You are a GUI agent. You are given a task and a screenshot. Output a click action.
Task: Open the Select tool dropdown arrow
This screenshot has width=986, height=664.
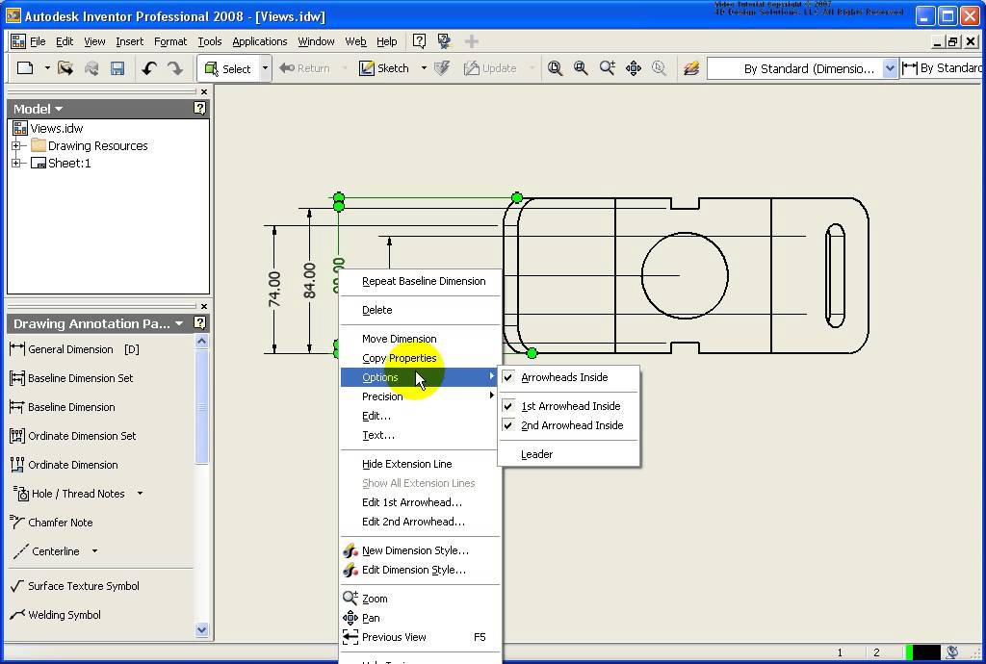click(x=265, y=68)
